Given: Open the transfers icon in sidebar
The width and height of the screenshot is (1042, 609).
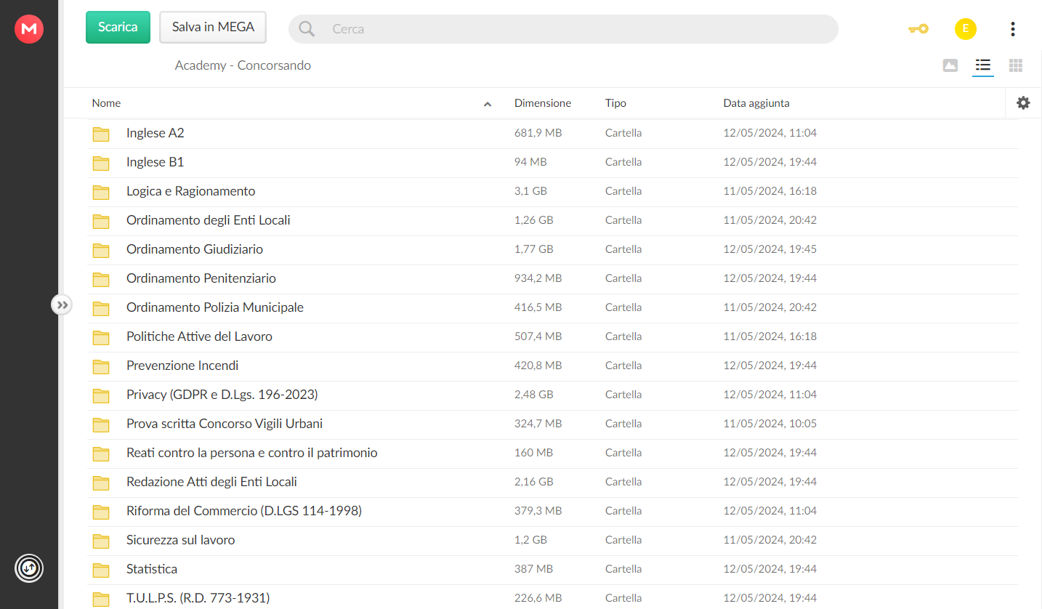Looking at the screenshot, I should click(x=29, y=568).
